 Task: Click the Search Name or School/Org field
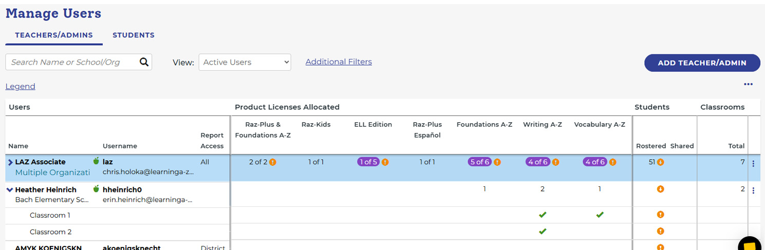72,62
